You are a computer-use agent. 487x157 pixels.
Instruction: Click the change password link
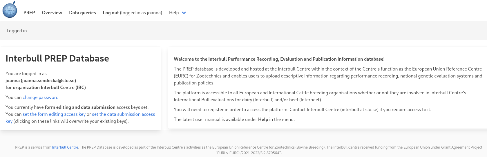point(41,98)
